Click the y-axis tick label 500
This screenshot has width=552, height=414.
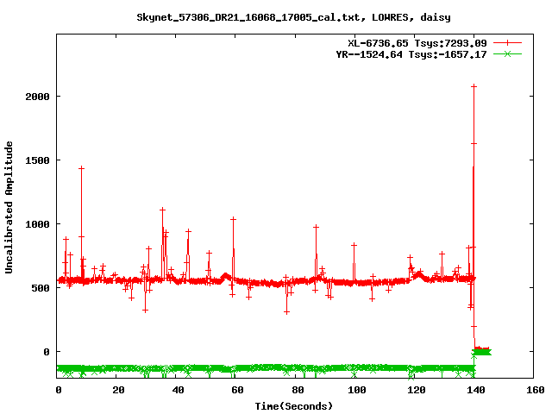[x=41, y=288]
